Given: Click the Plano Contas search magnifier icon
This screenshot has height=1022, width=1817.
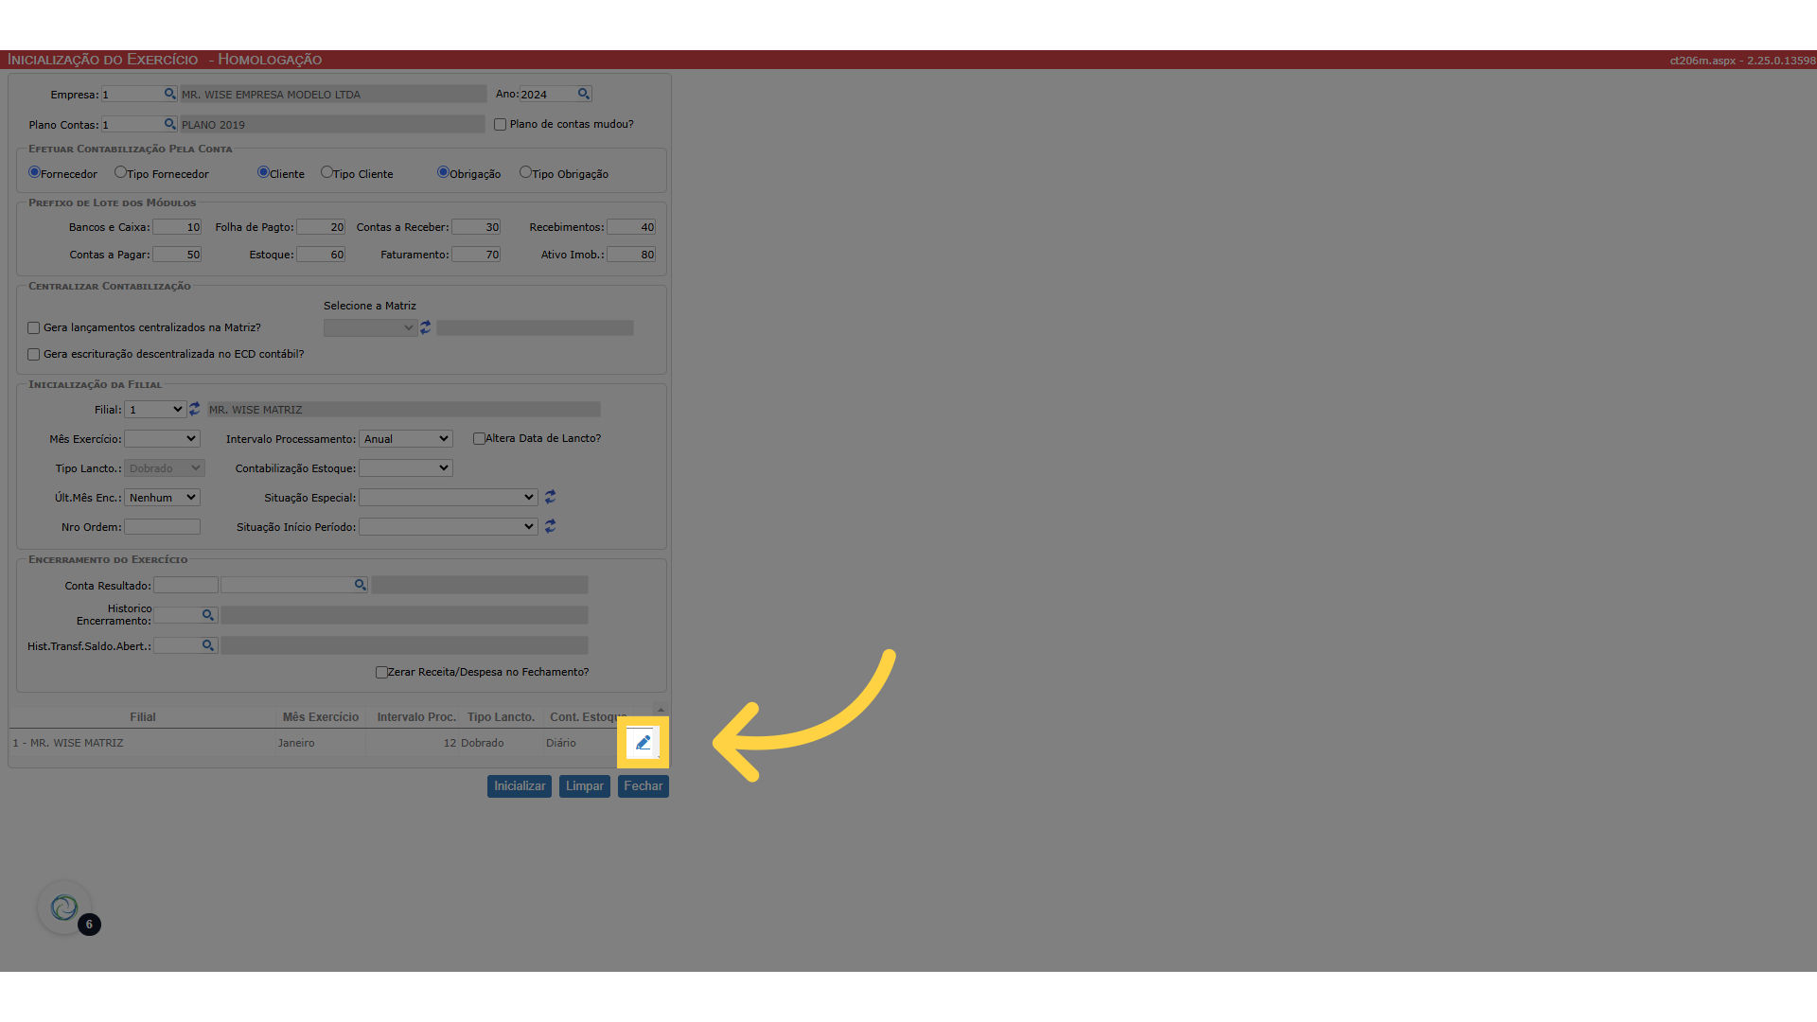Looking at the screenshot, I should 169,124.
